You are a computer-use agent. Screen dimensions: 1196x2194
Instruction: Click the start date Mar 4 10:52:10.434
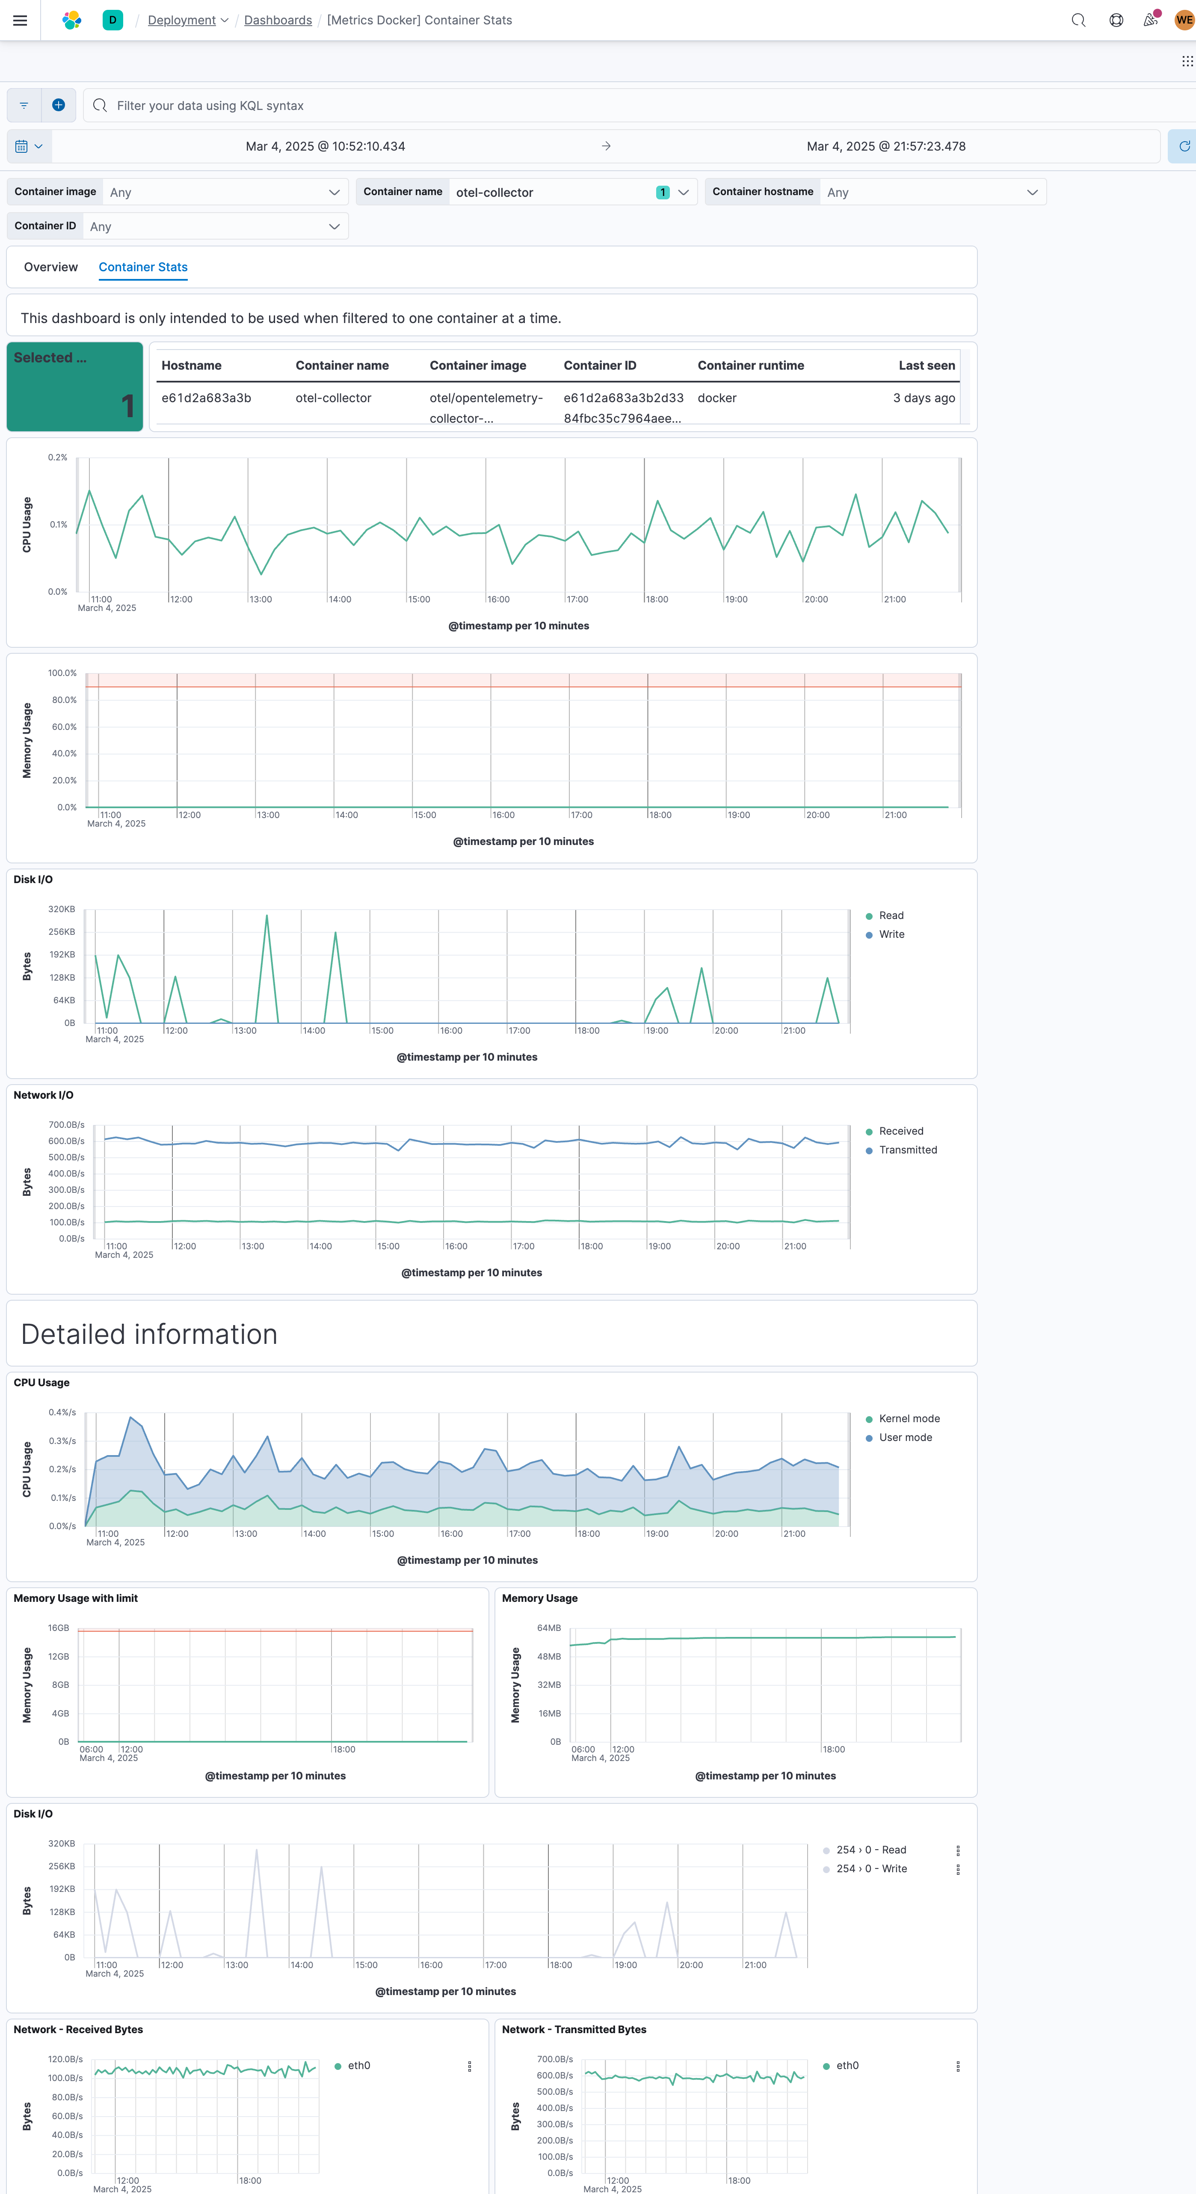[325, 146]
